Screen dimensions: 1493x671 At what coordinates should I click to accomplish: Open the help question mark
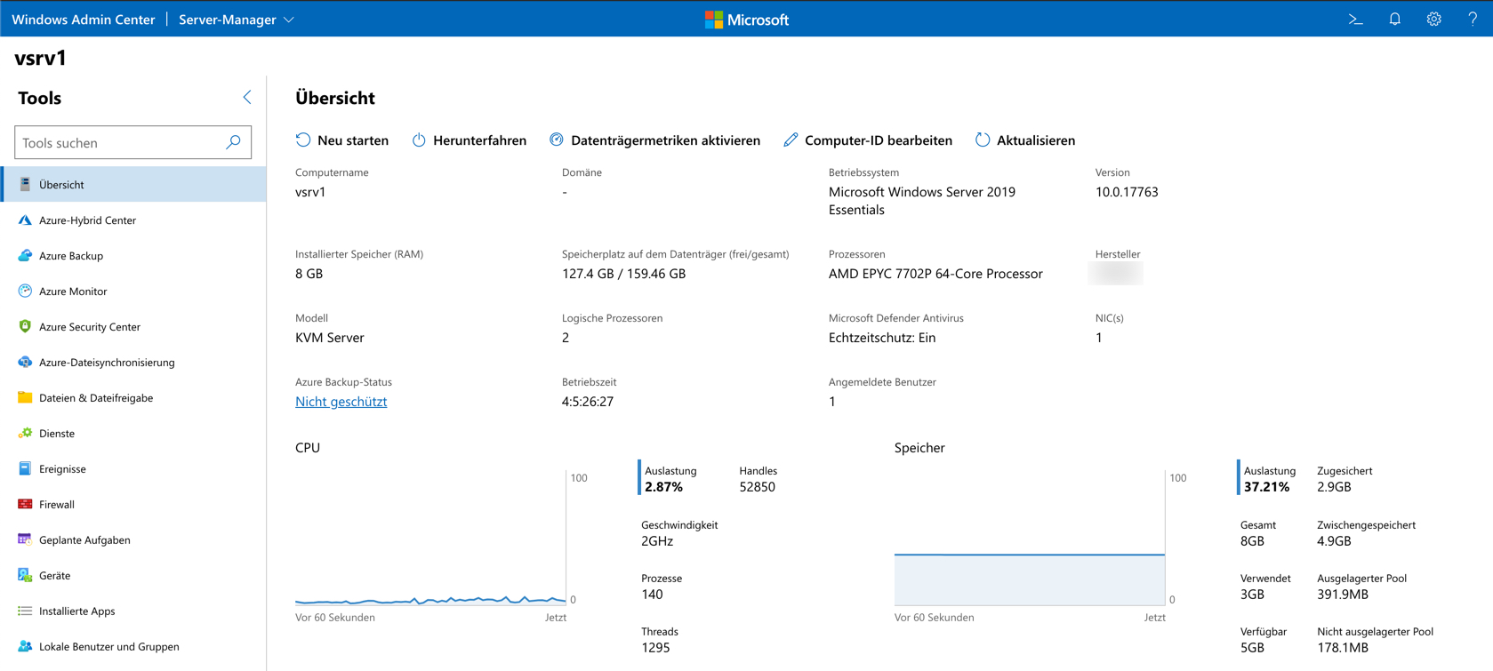(1473, 19)
